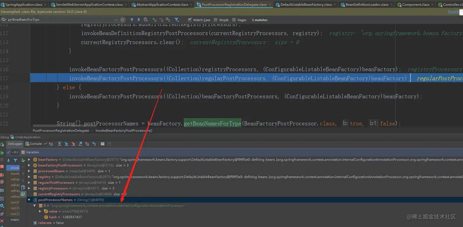Viewport: 463px width, 227px height.
Task: Close PostProcessorRegistrationDelegate.class tab
Action: 270,5
